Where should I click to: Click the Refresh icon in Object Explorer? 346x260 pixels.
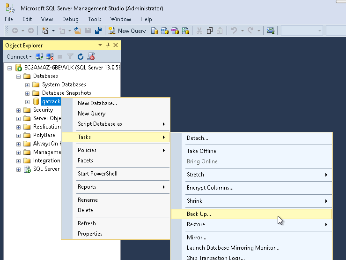pos(81,57)
